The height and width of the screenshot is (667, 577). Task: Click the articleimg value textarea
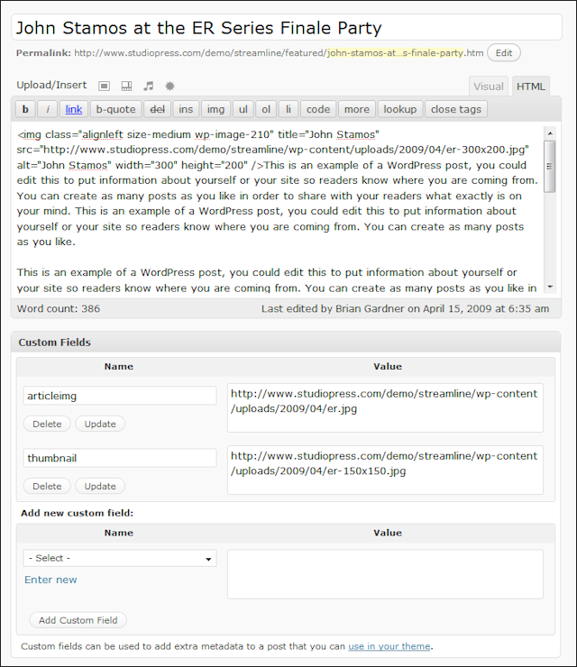385,408
